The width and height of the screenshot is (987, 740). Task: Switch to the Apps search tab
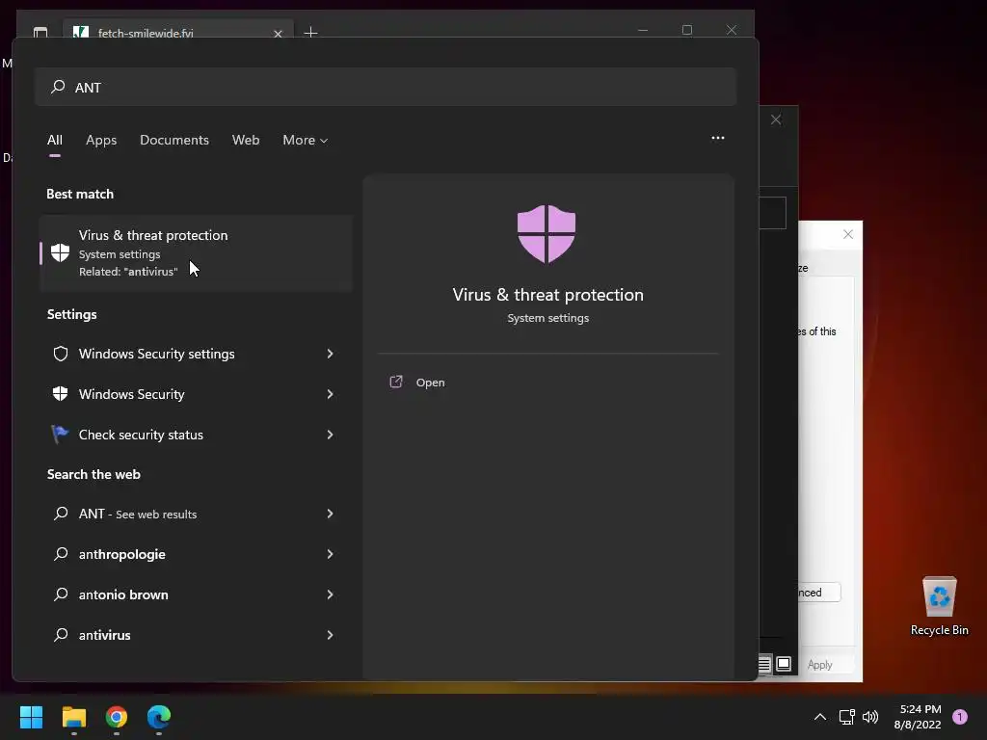pyautogui.click(x=101, y=140)
